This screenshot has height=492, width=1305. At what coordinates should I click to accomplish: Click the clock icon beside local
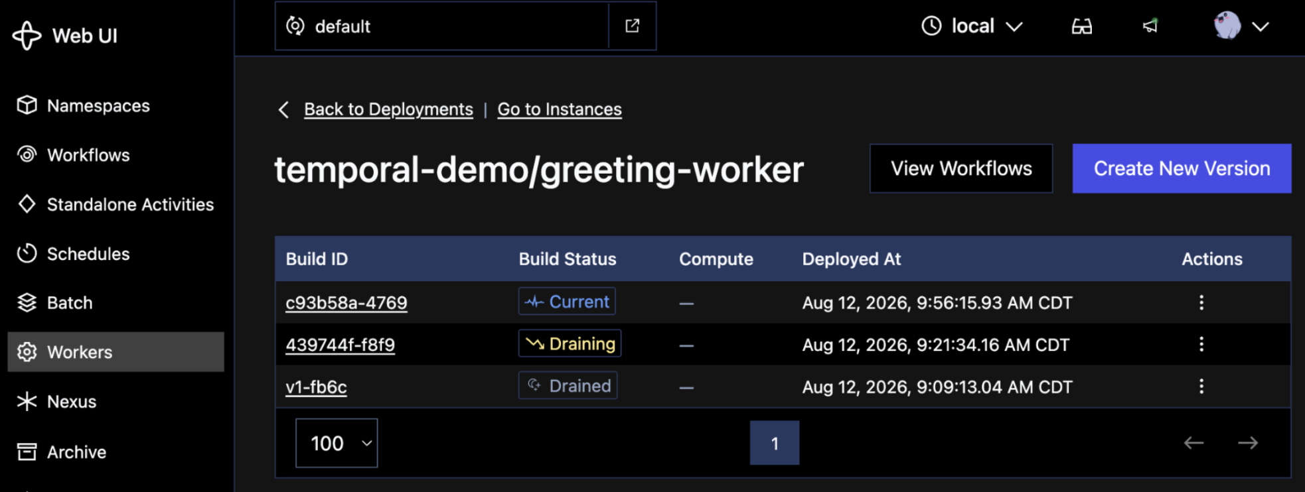[x=931, y=26]
